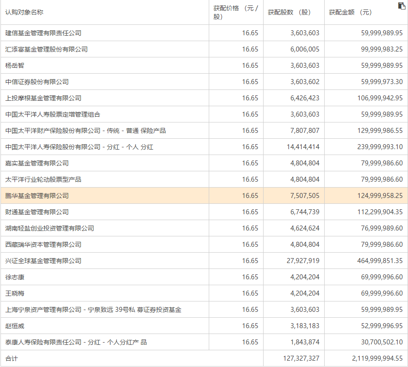Click the name 汇添富基金管理股份有限公司
Viewport: 408px width, 367px height.
pos(46,49)
